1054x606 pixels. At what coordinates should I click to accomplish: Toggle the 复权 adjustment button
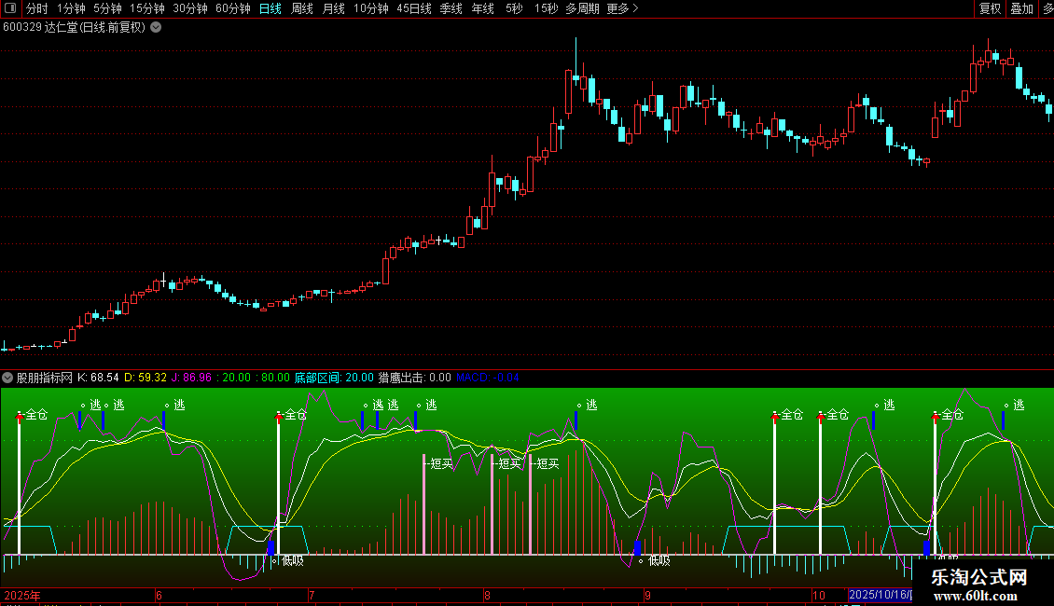tap(990, 8)
